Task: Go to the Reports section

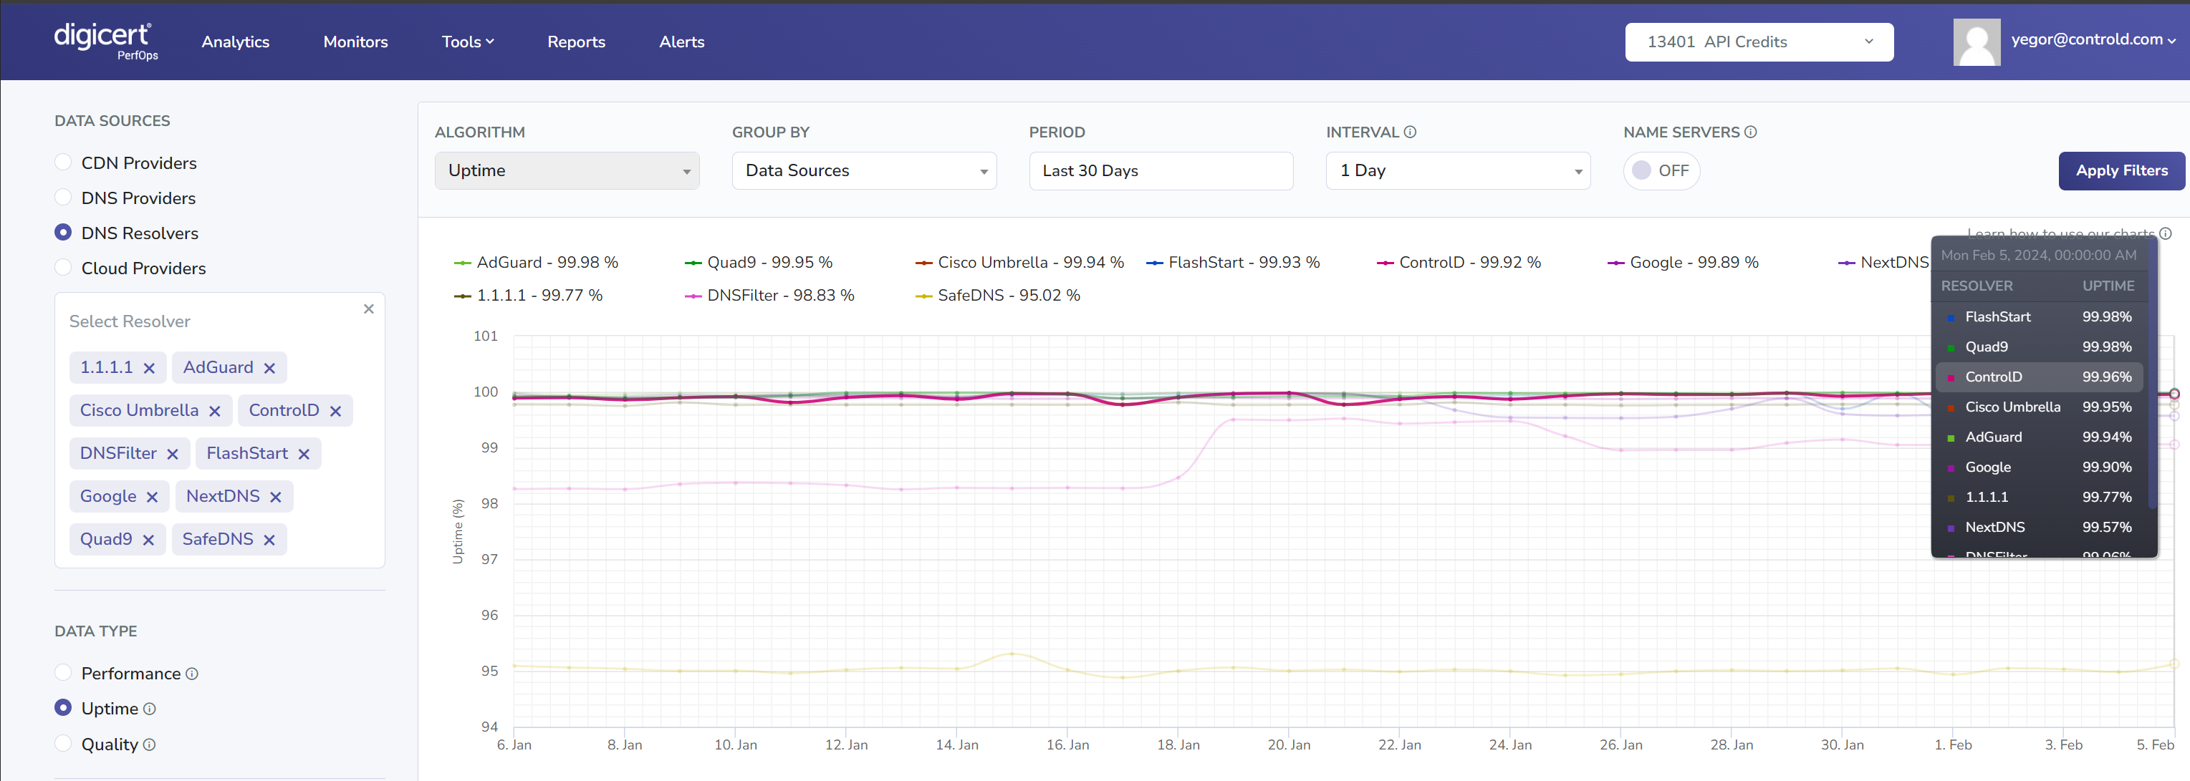Action: point(575,42)
